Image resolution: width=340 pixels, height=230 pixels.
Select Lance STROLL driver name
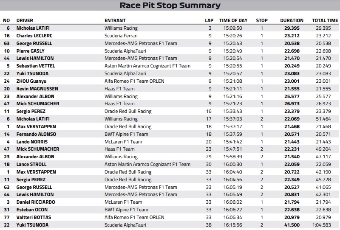(x=31, y=164)
